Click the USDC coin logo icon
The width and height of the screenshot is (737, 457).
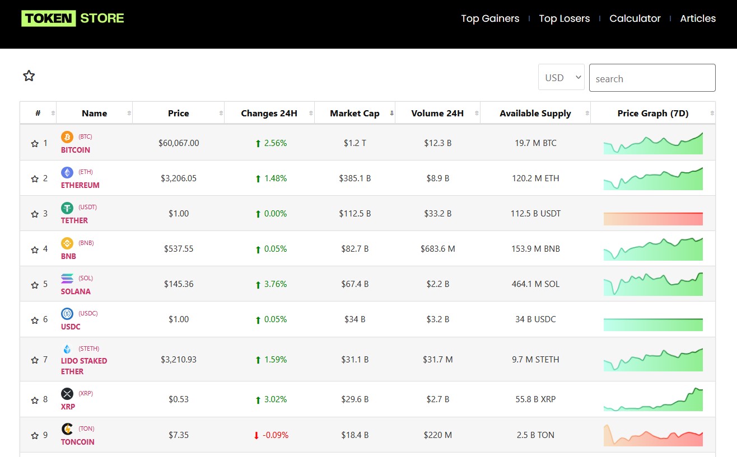pyautogui.click(x=67, y=314)
